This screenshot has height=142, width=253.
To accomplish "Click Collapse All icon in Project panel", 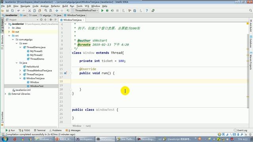I will [x=45, y=20].
